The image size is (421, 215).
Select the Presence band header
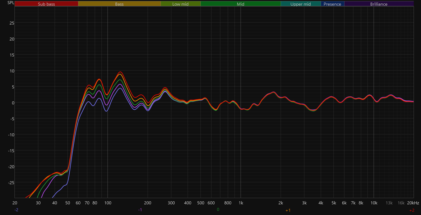(332, 4)
